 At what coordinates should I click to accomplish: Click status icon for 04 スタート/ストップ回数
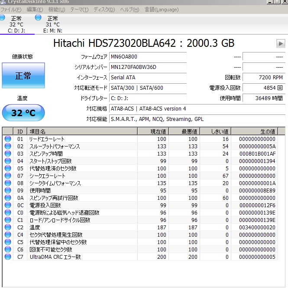point(8,161)
